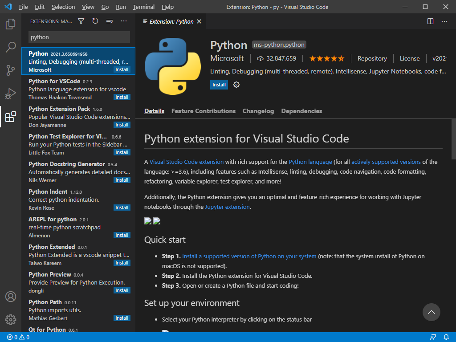Install Microsoft Python from the list
This screenshot has width=456, height=342.
point(122,69)
